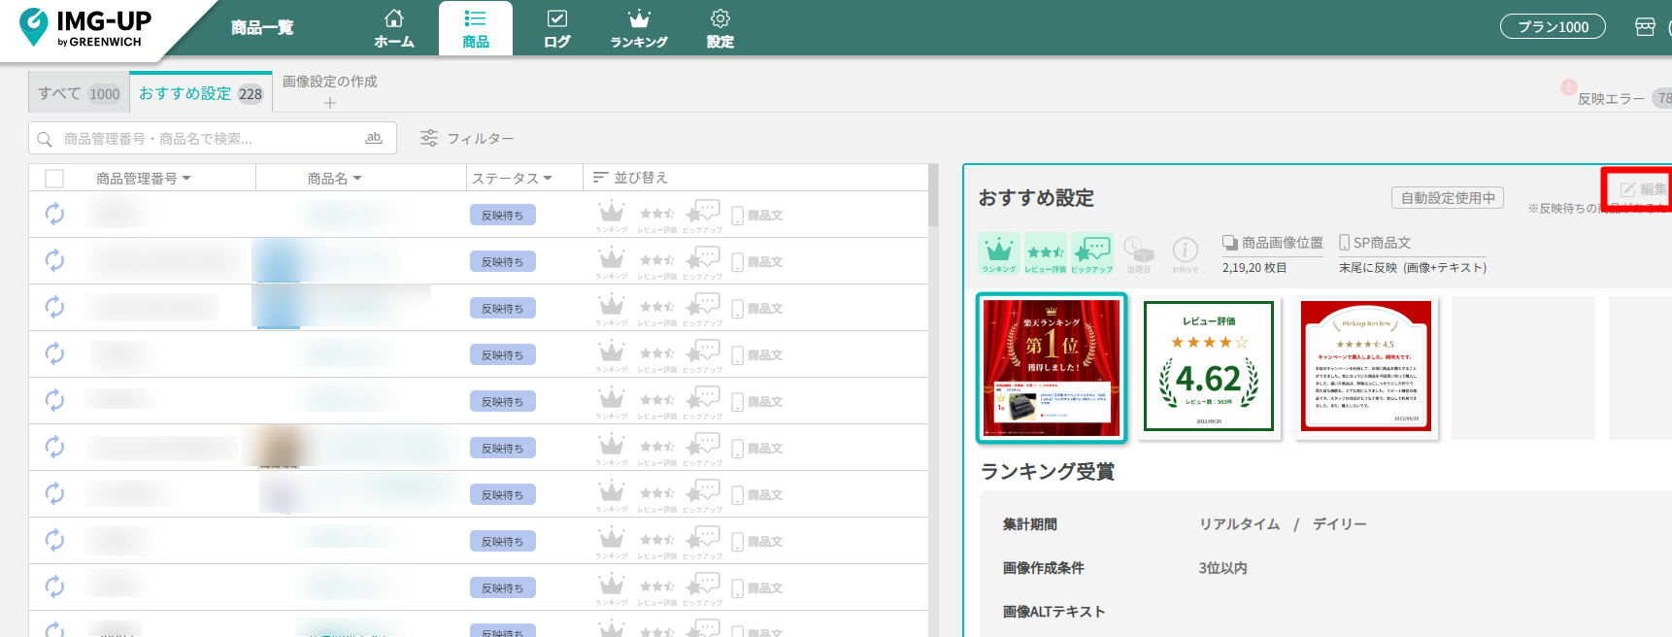Click the フィルター button
Screen dimensions: 1672x637
coord(467,139)
